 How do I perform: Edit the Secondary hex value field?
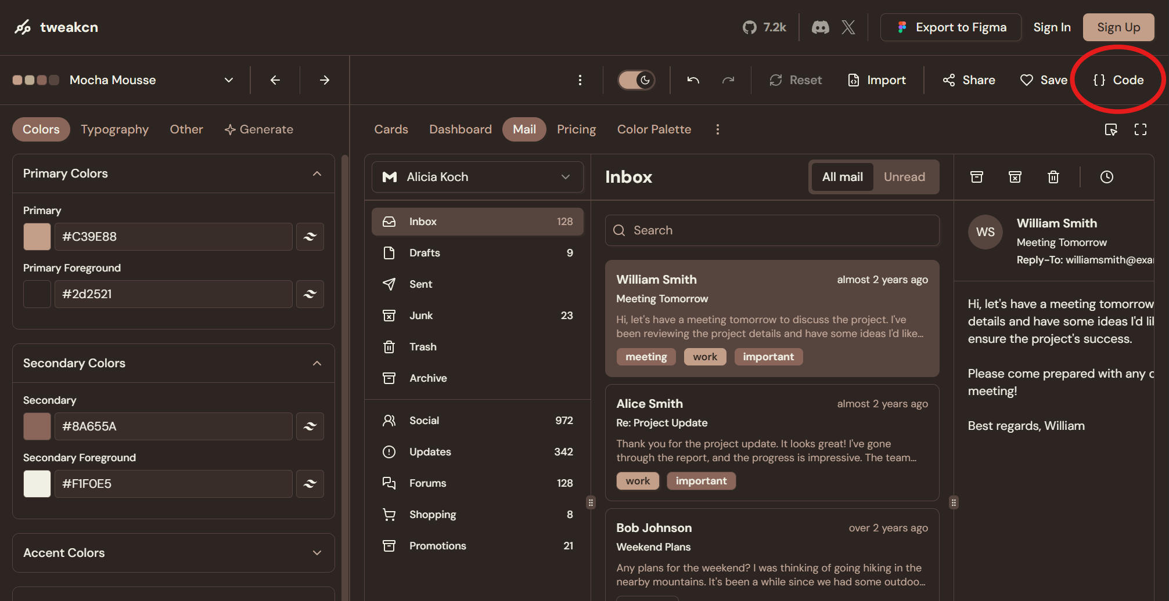[173, 426]
